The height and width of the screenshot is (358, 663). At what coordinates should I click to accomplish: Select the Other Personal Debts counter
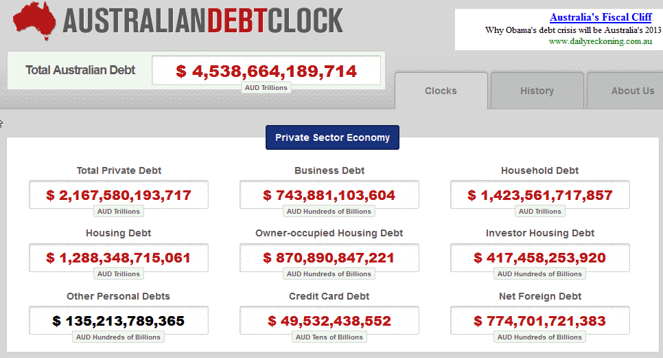119,321
